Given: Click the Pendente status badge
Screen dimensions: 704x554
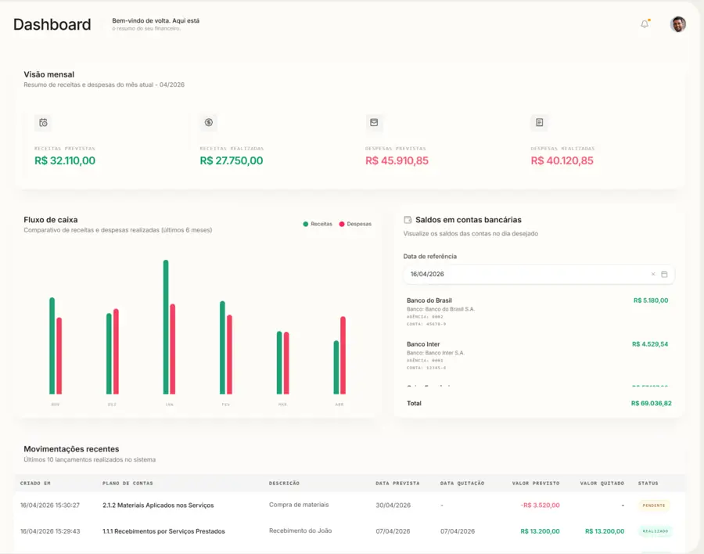Looking at the screenshot, I should coord(654,505).
